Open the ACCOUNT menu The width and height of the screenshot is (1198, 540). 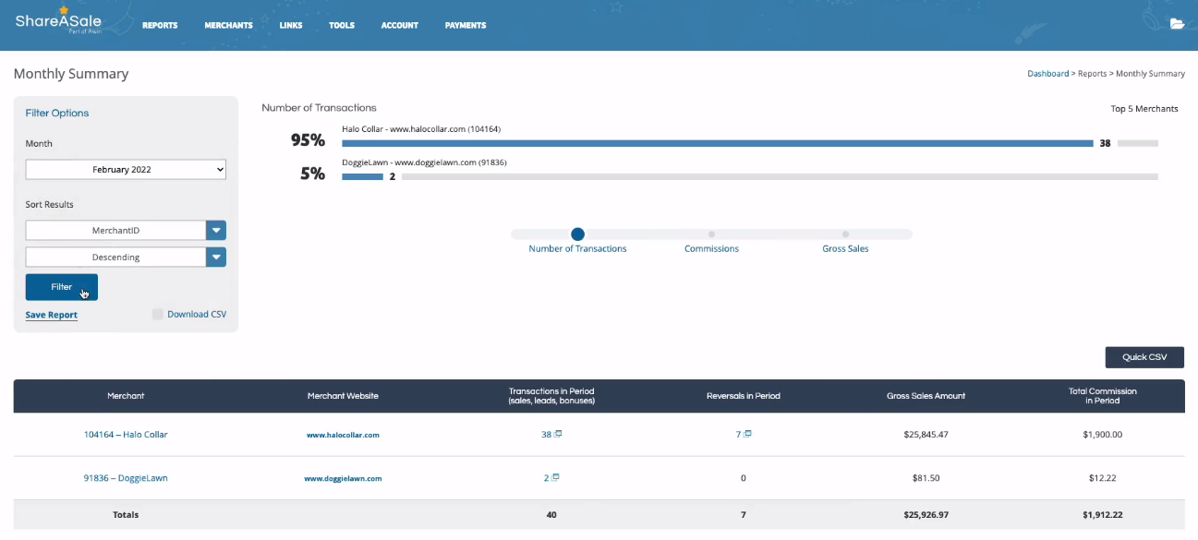[x=399, y=25]
